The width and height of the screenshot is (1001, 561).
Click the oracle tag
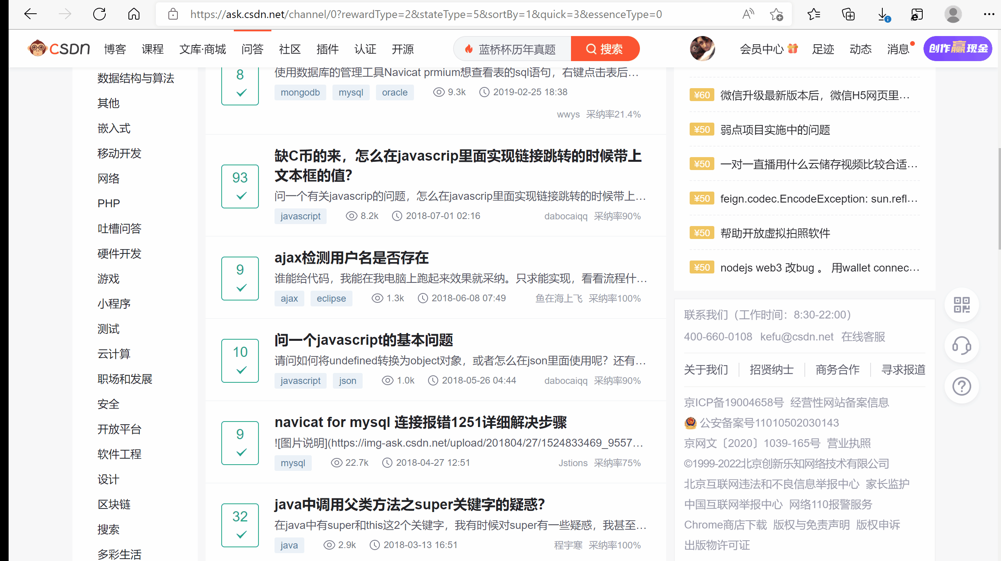[x=395, y=92]
